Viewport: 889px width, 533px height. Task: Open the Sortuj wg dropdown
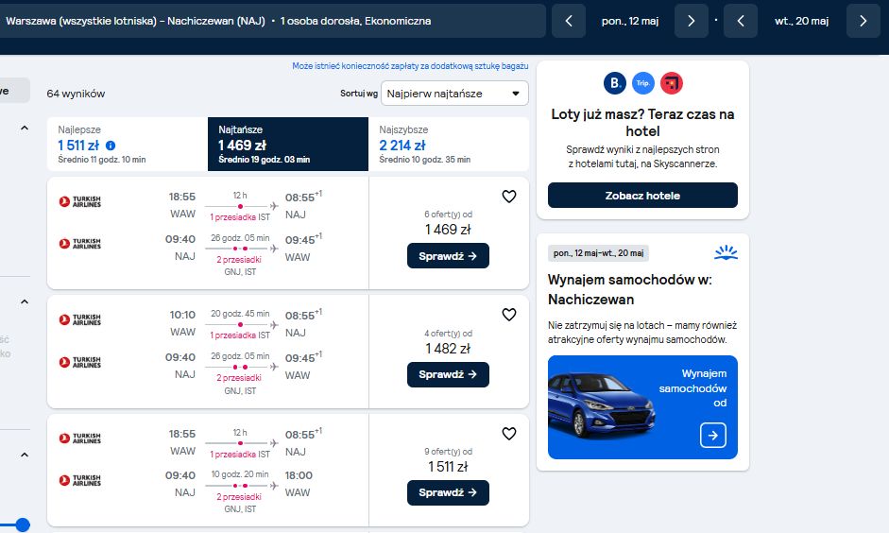coord(454,94)
